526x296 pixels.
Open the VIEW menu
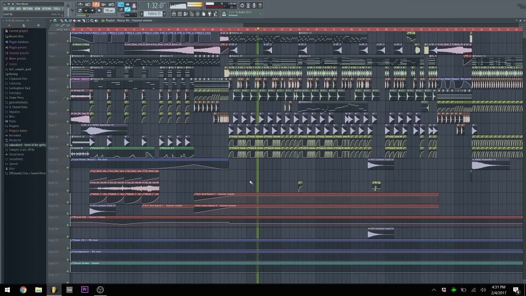tap(37, 9)
